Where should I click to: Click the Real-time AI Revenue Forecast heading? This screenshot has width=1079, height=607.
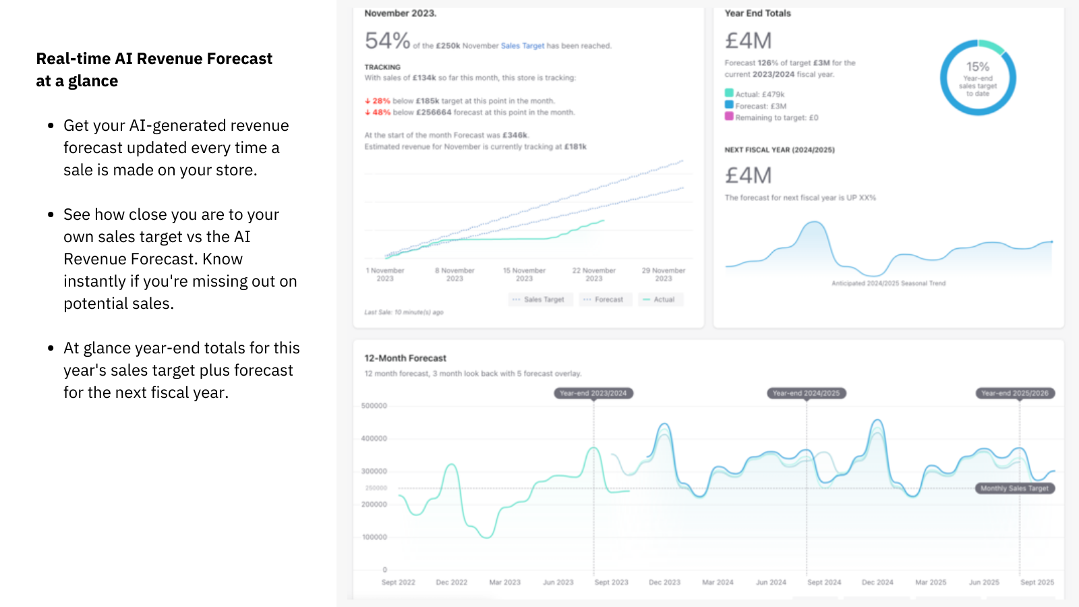pos(154,69)
